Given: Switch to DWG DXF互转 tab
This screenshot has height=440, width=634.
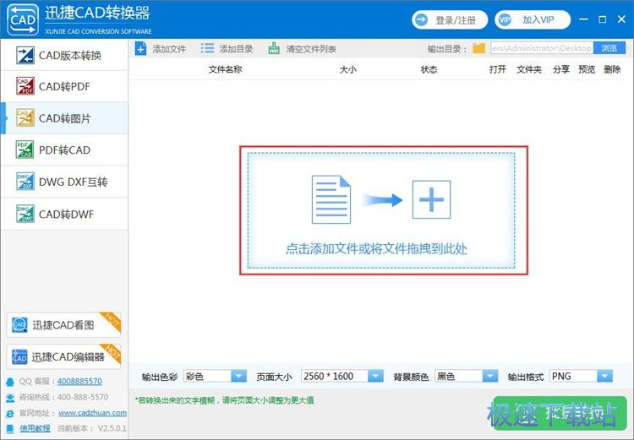Looking at the screenshot, I should 65,182.
